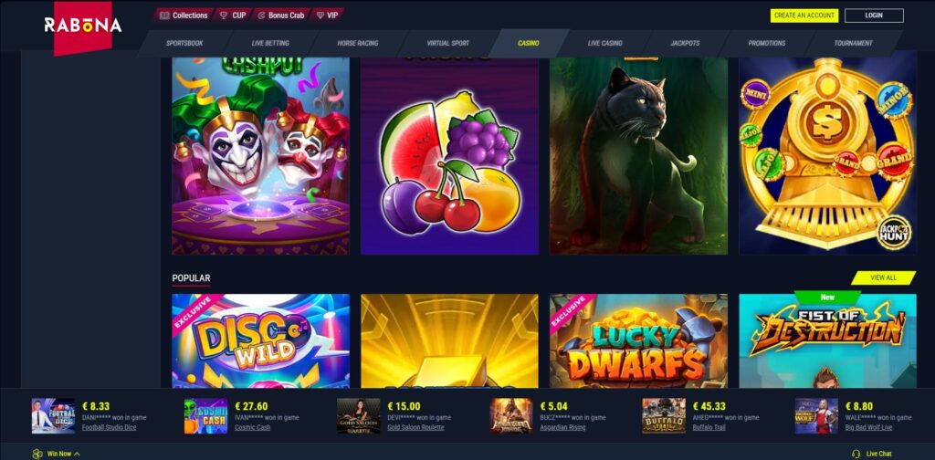This screenshot has height=460, width=935.
Task: Launch Lucky Dwarfs game thumbnail
Action: click(638, 340)
